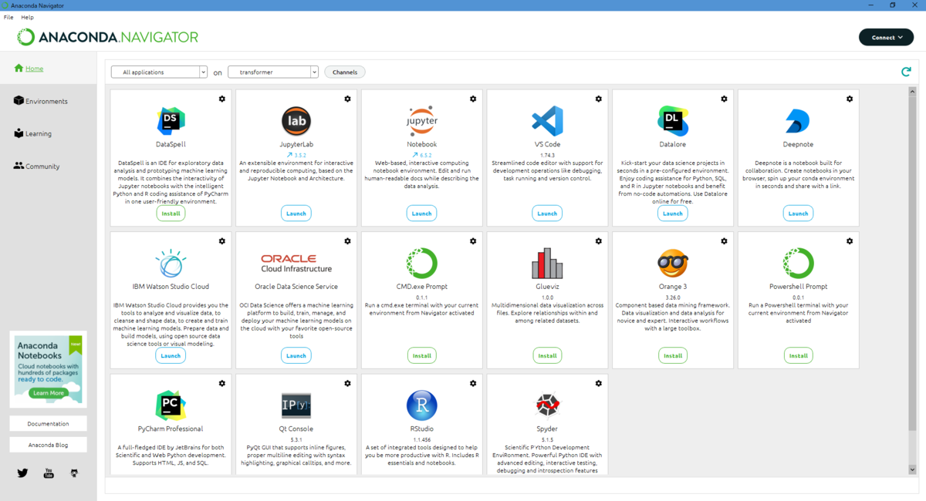Click the DataSpell application logo
The height and width of the screenshot is (501, 926).
171,121
